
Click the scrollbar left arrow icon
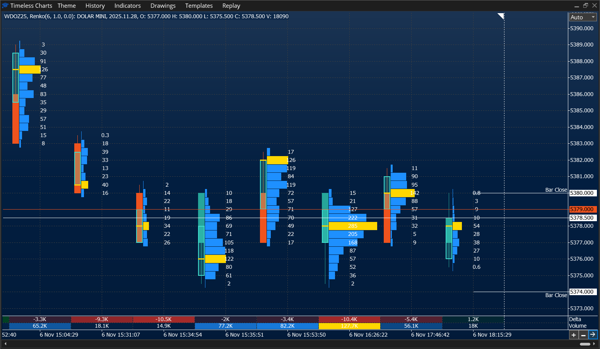click(5, 343)
